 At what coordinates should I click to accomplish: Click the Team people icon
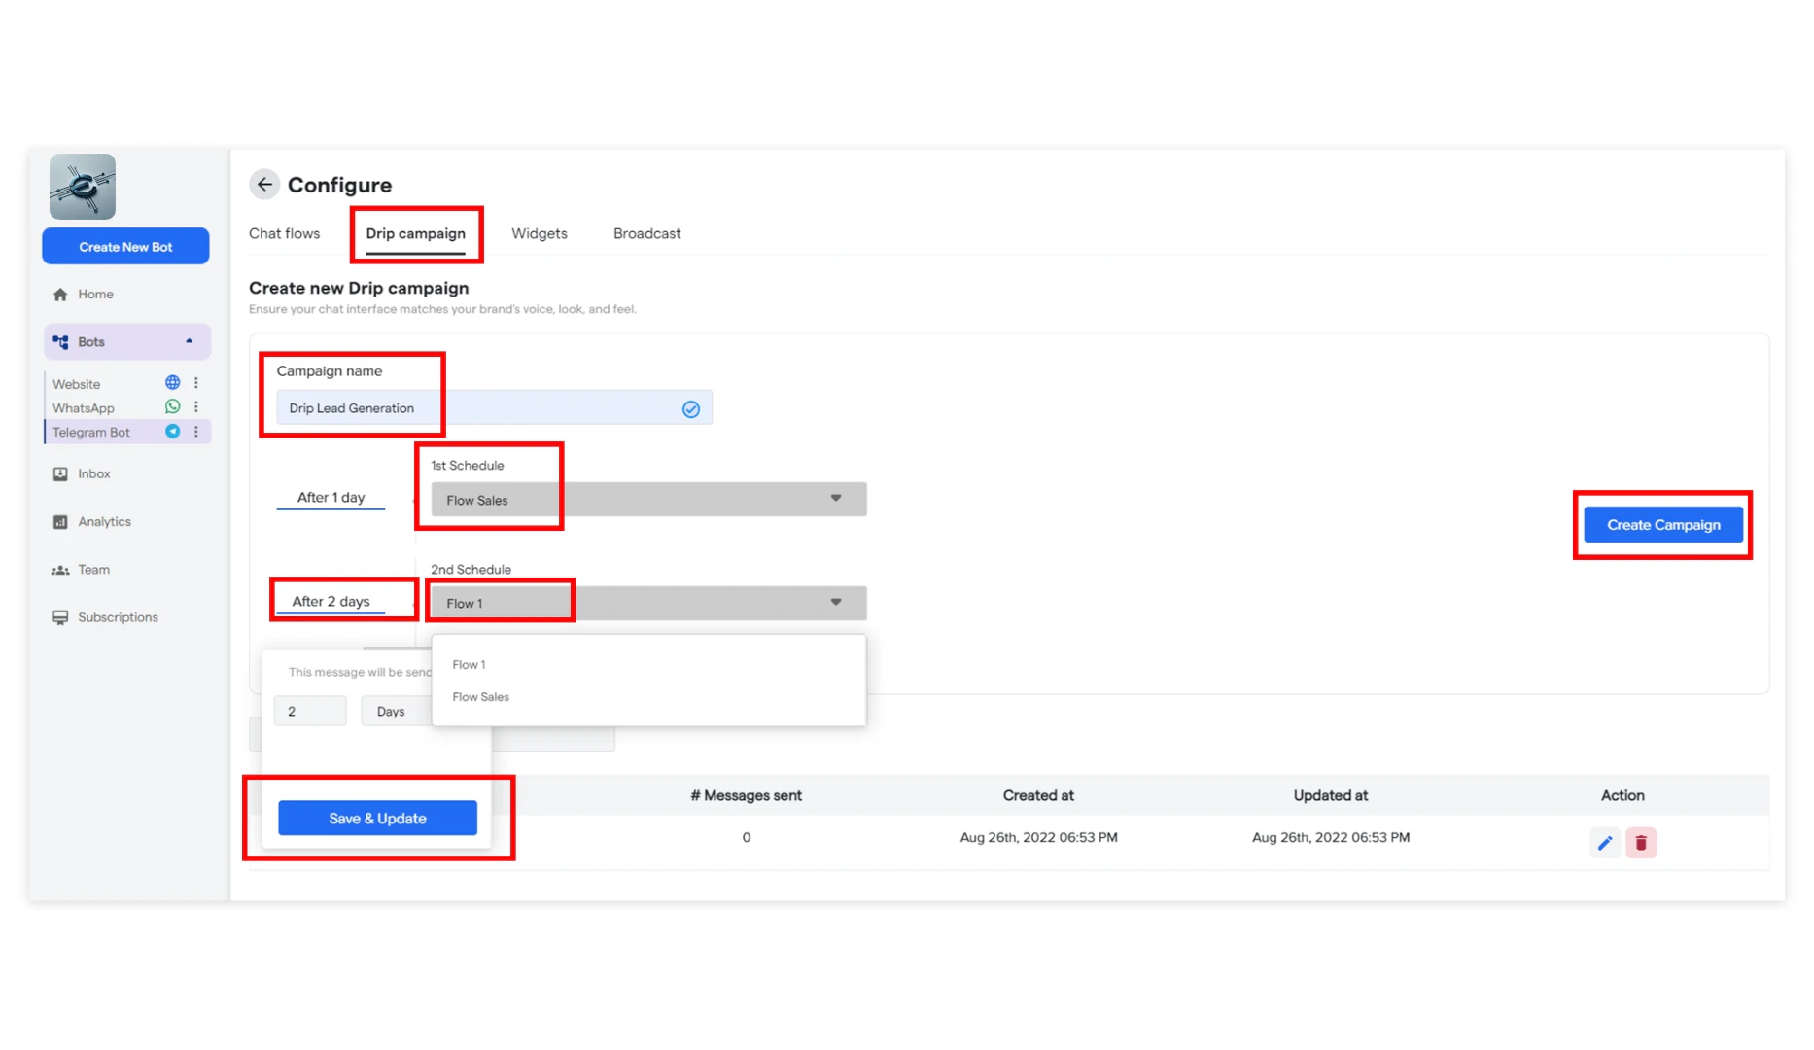point(60,570)
